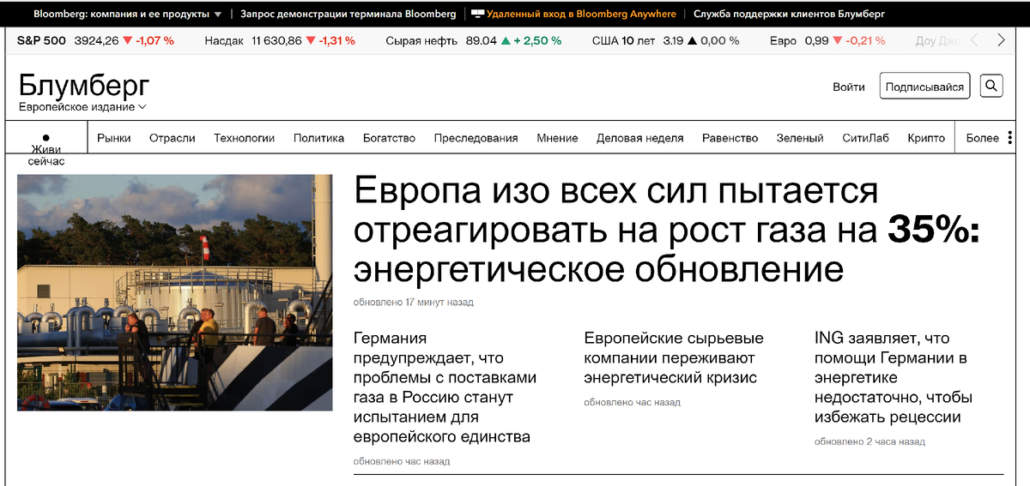Click the Насдак ticker quote
This screenshot has width=1030, height=486.
tap(280, 40)
